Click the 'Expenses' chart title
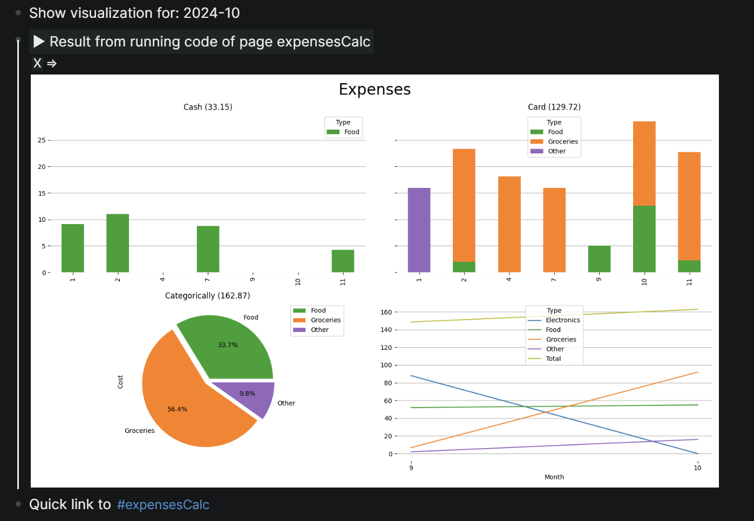 [375, 89]
